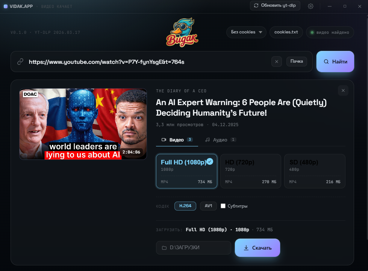Close the video result card
This screenshot has width=368, height=271.
click(x=343, y=90)
